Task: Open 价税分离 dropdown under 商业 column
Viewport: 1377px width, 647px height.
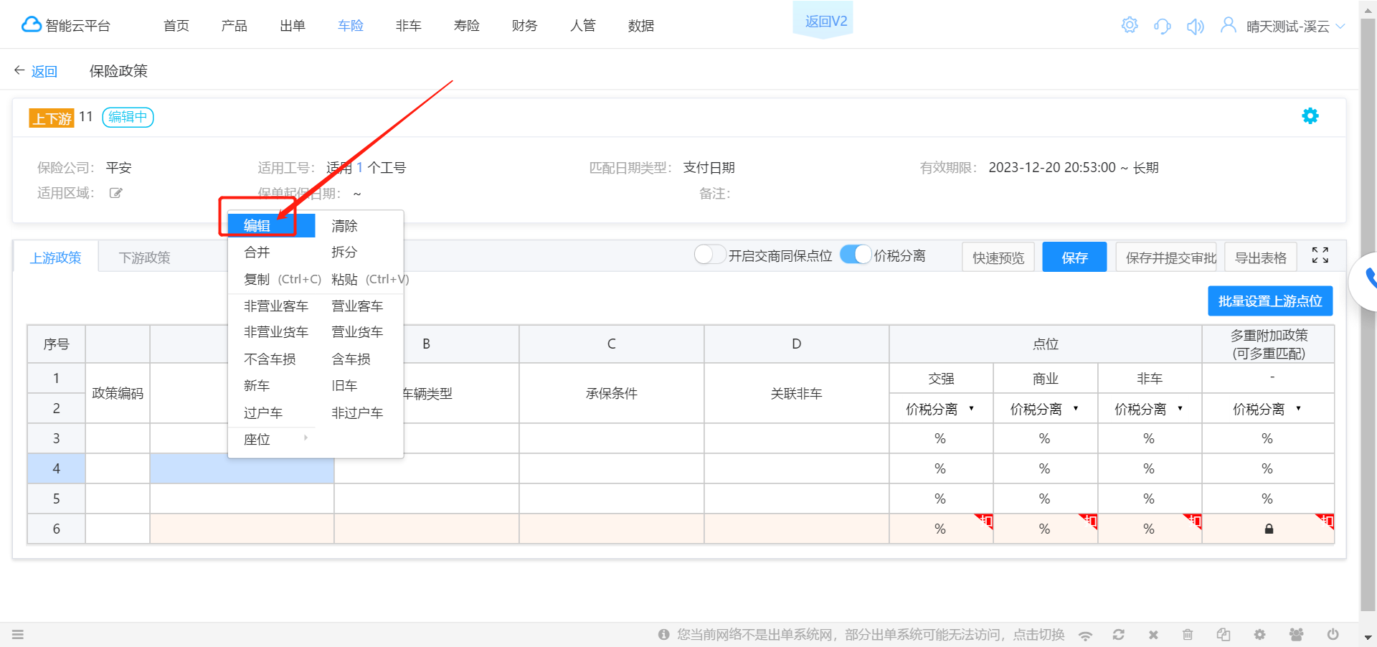Action: coord(1045,409)
